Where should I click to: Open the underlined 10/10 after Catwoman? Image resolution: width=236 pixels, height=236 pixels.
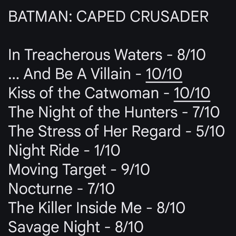click(192, 93)
